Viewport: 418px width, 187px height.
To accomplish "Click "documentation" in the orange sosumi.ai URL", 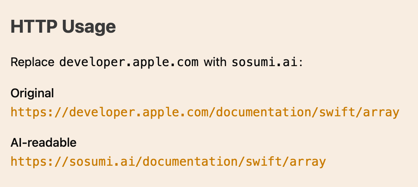I will (x=190, y=162).
